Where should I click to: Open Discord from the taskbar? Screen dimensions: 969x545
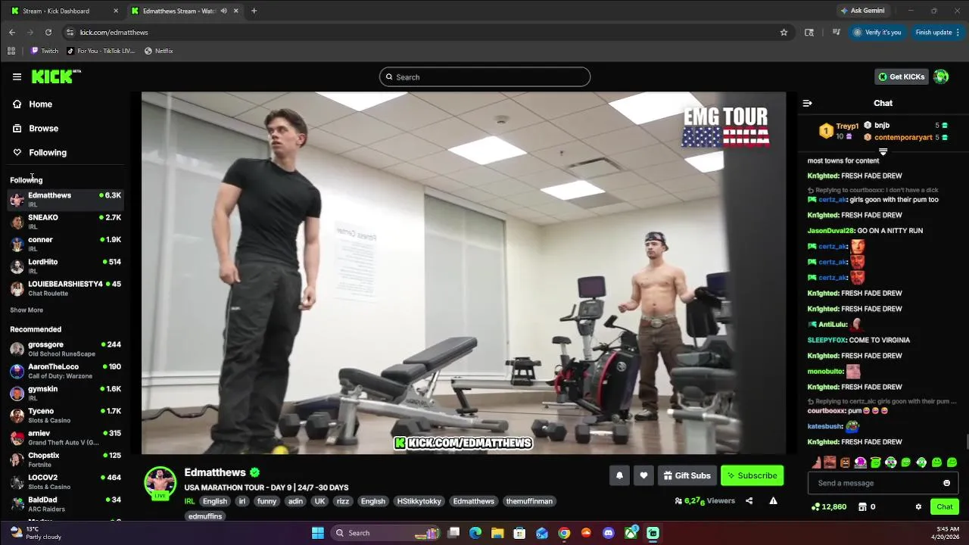pyautogui.click(x=609, y=533)
